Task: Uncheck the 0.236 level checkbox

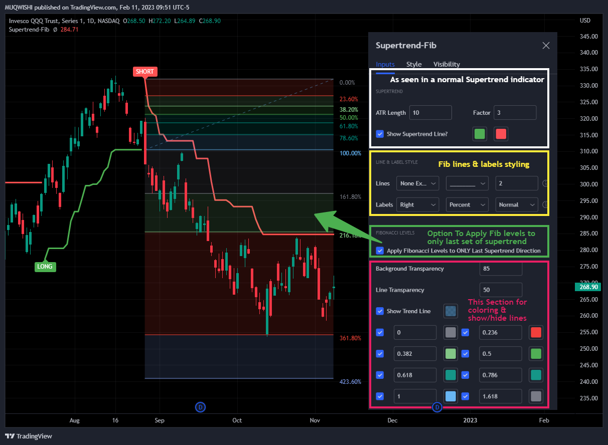Action: tap(465, 332)
